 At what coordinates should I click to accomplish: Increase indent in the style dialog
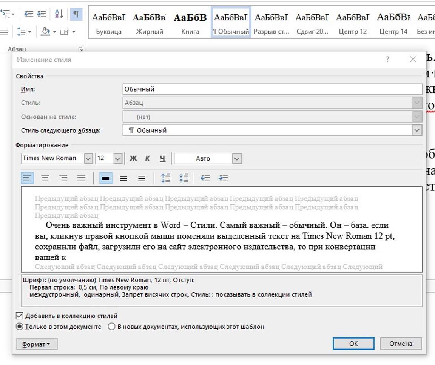click(x=223, y=178)
